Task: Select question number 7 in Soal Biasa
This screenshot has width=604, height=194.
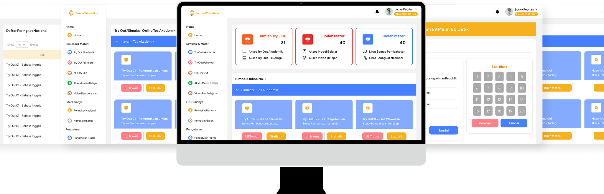Action: click(488, 88)
